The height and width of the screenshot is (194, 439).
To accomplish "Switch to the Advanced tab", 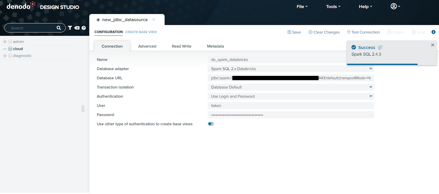I will click(x=147, y=46).
